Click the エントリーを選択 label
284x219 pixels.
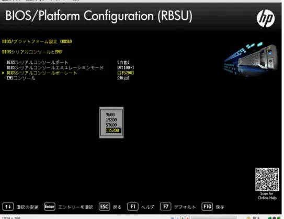75,207
